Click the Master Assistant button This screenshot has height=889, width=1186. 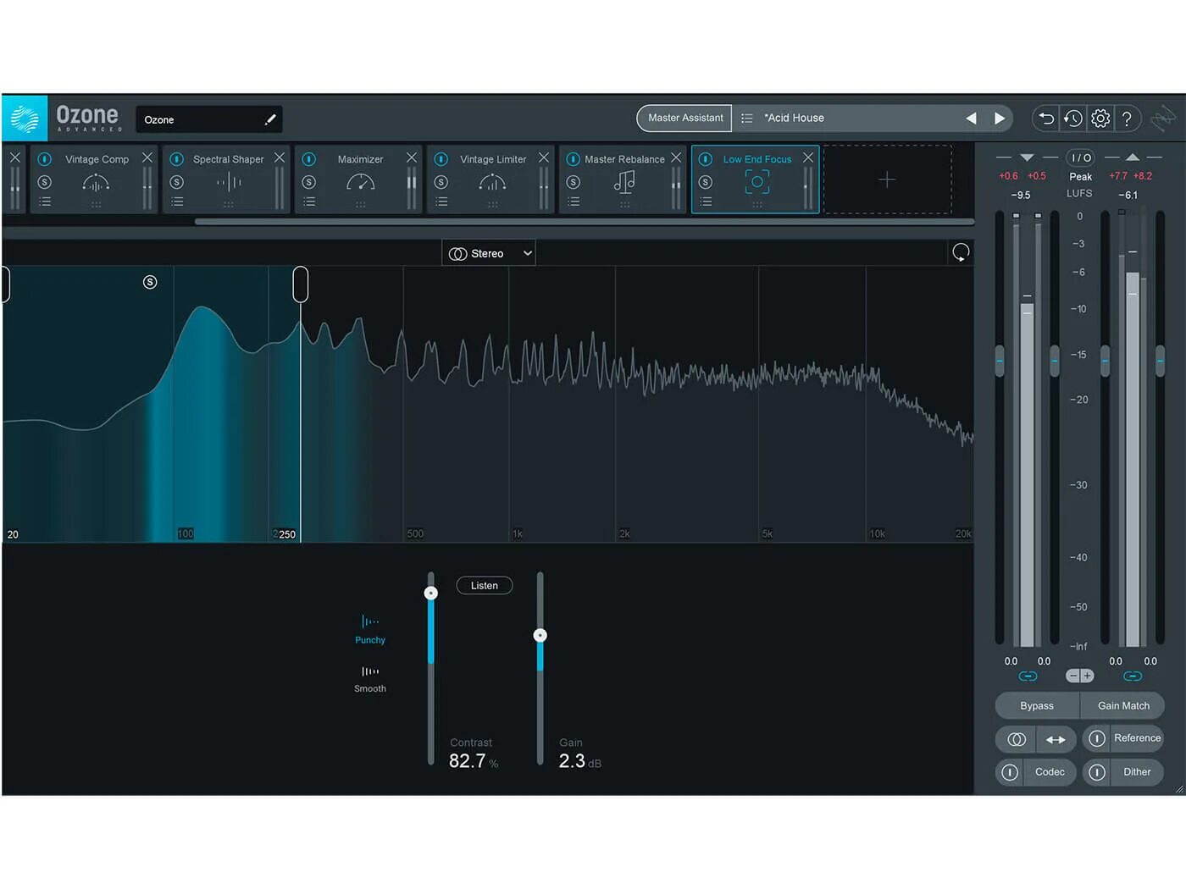coord(685,119)
